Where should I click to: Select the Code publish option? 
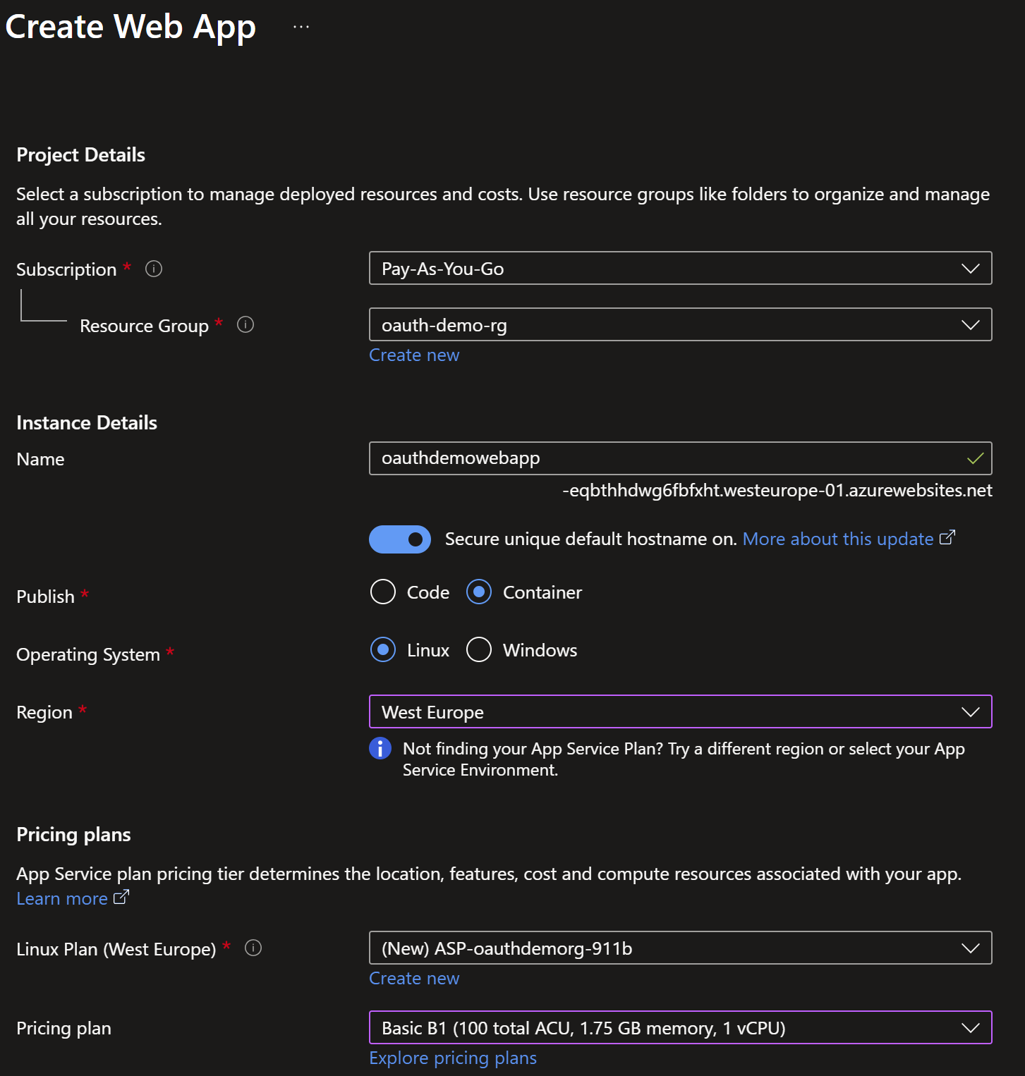pyautogui.click(x=383, y=592)
